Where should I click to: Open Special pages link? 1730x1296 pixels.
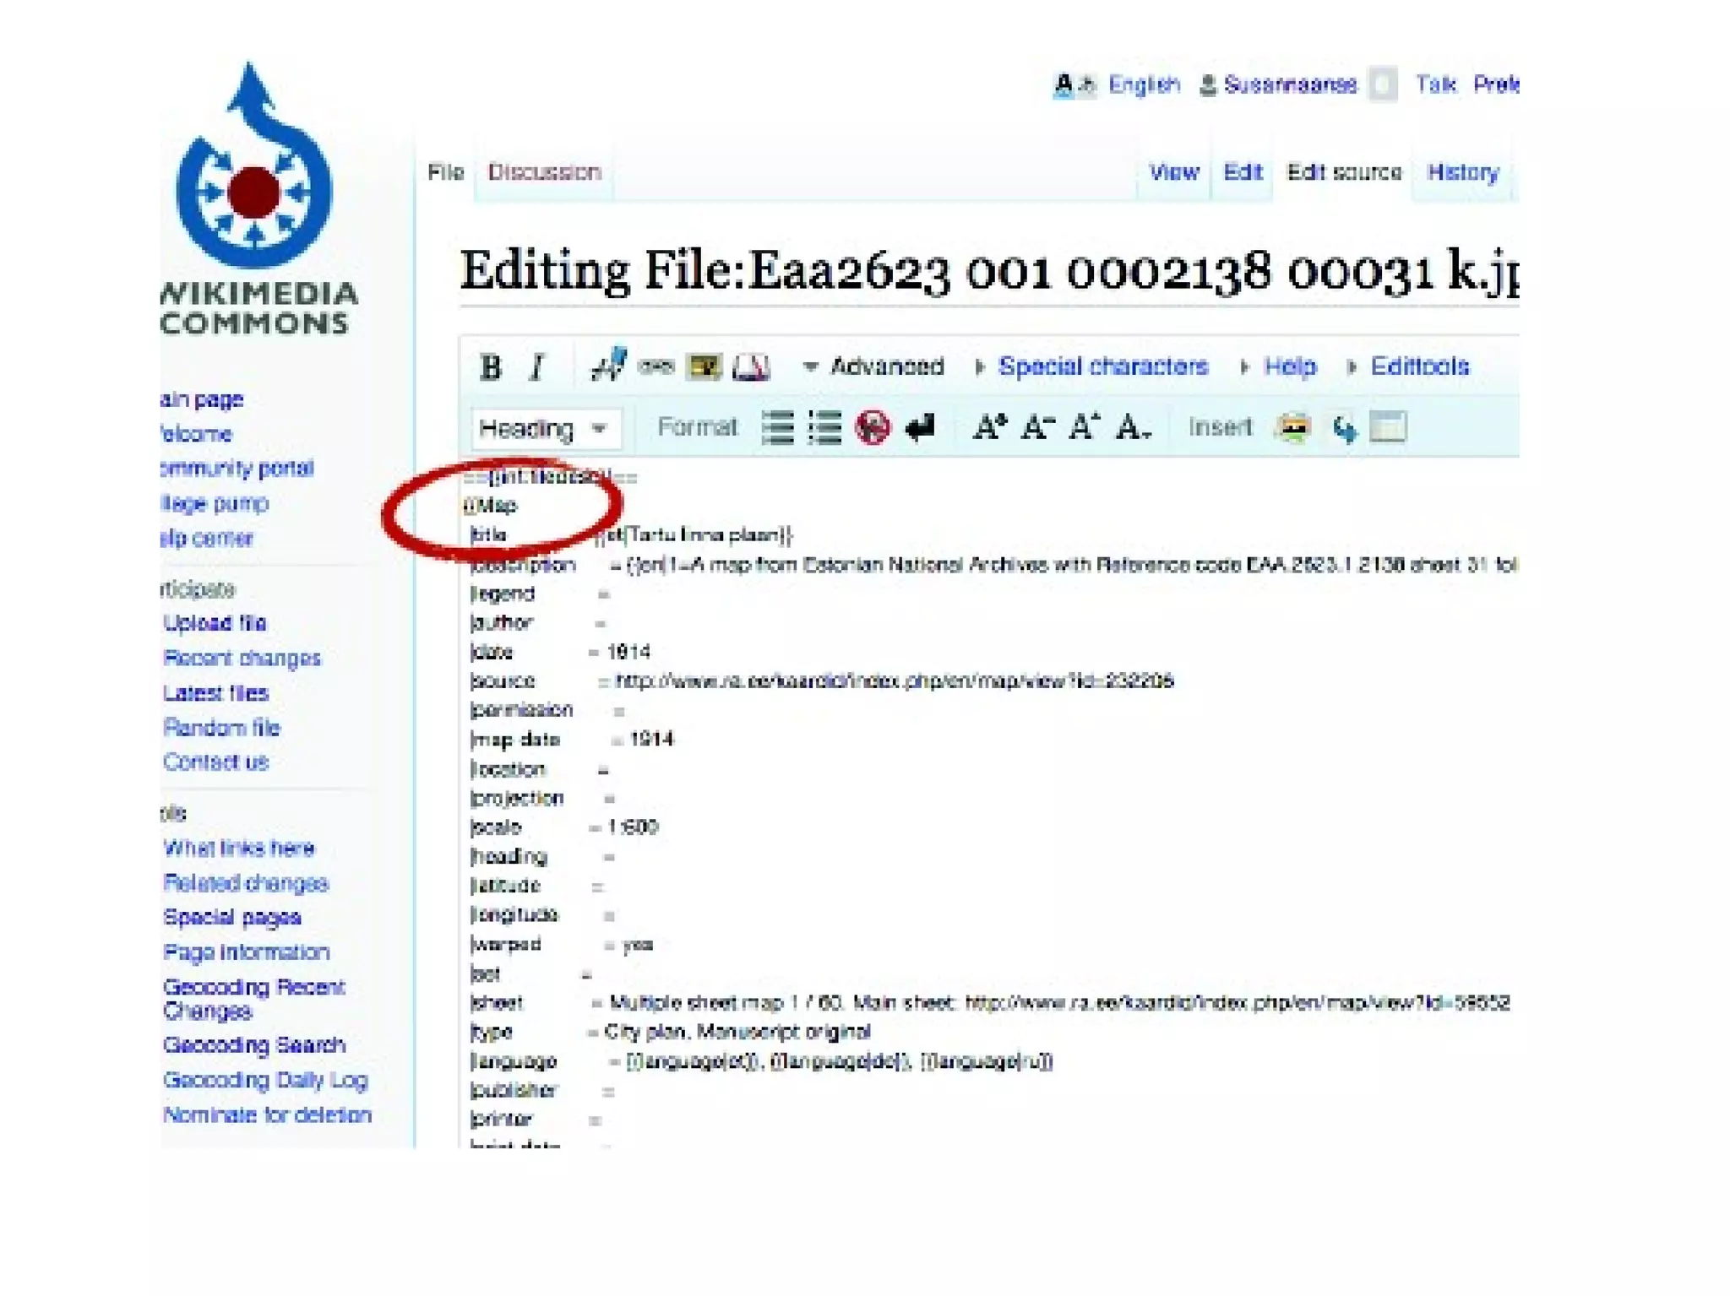click(232, 918)
